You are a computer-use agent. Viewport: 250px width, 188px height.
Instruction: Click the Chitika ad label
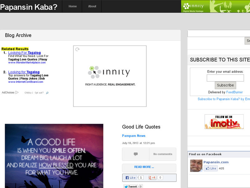coord(28,93)
